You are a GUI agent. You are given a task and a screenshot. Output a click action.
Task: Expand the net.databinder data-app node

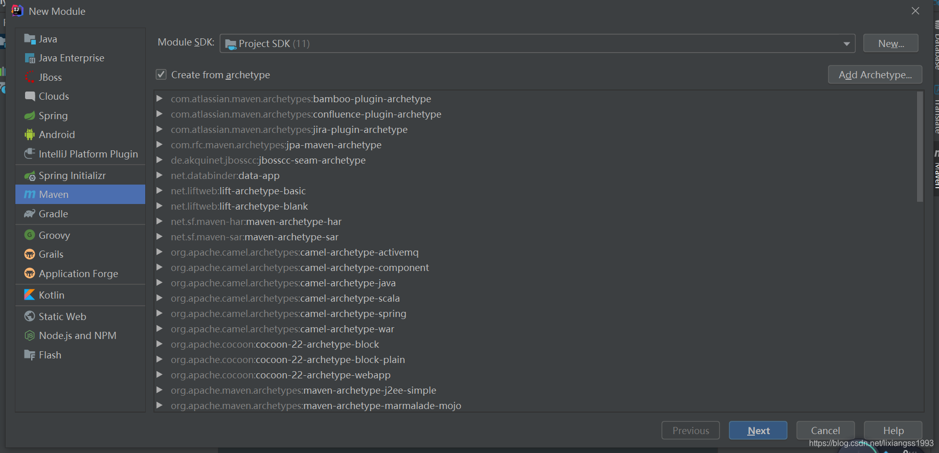[x=160, y=175]
